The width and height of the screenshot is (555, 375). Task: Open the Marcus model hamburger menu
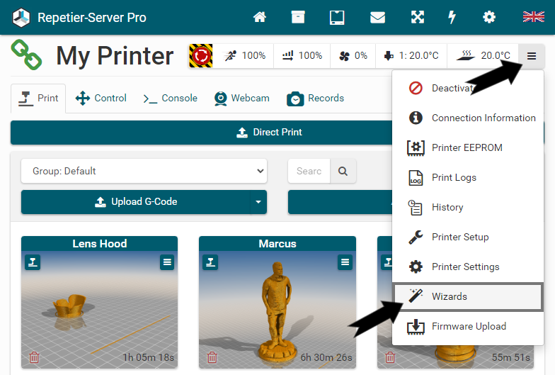click(345, 262)
